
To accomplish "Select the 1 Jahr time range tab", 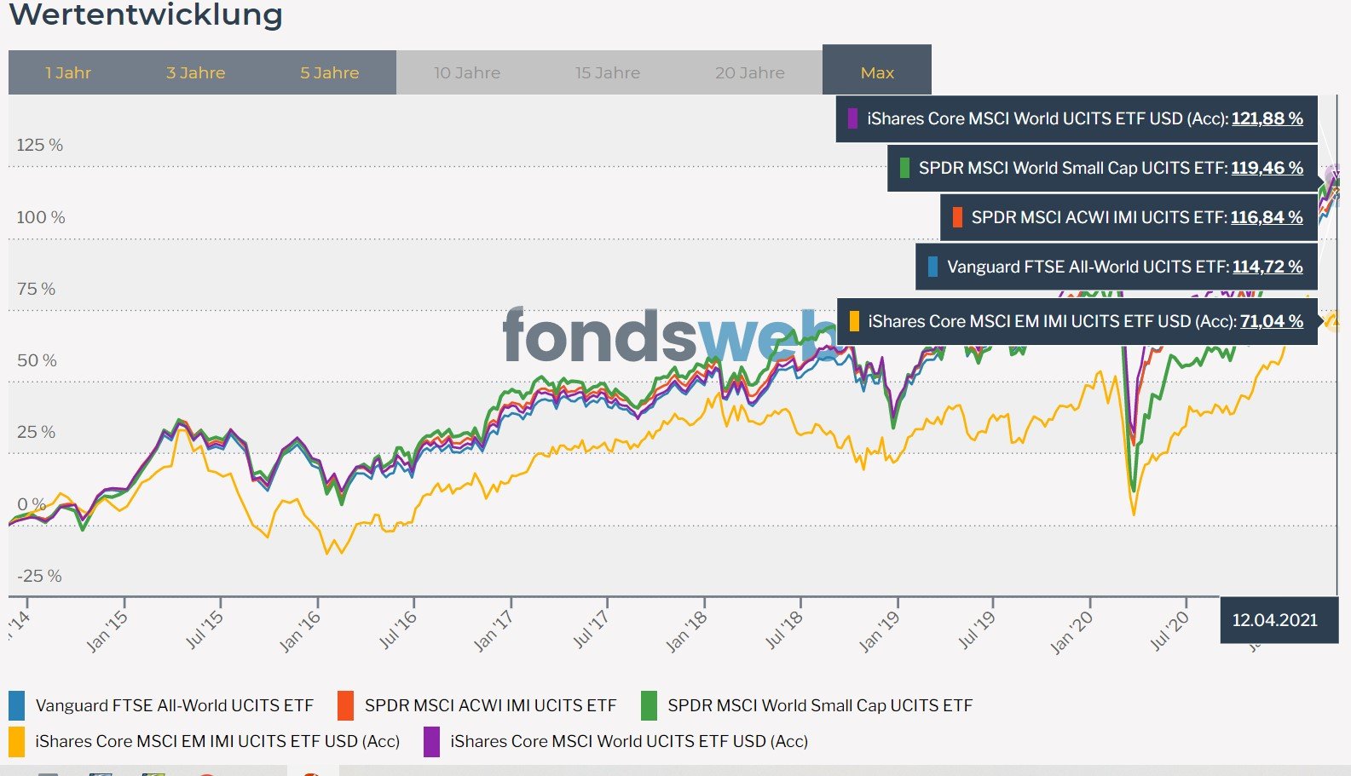I will pos(68,72).
